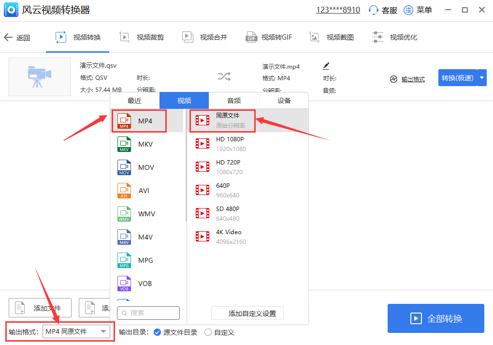Click the pencil rename icon beside 演示文件.mp4
This screenshot has width=493, height=345.
coord(326,66)
